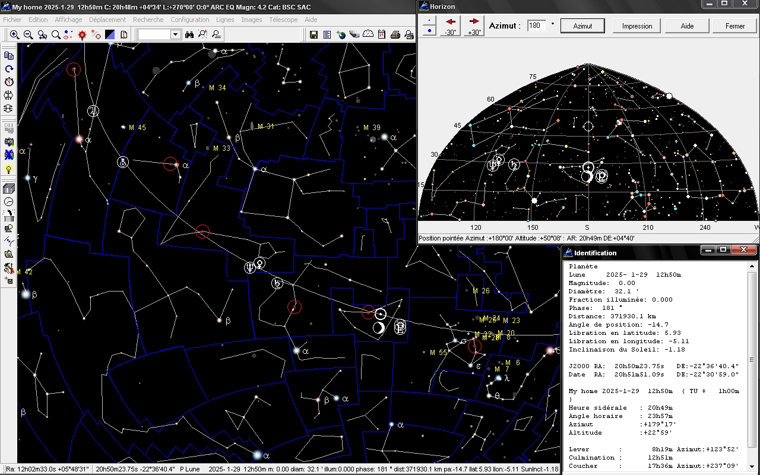
Task: Click the telescope icon in top toolbar
Action: click(354, 34)
